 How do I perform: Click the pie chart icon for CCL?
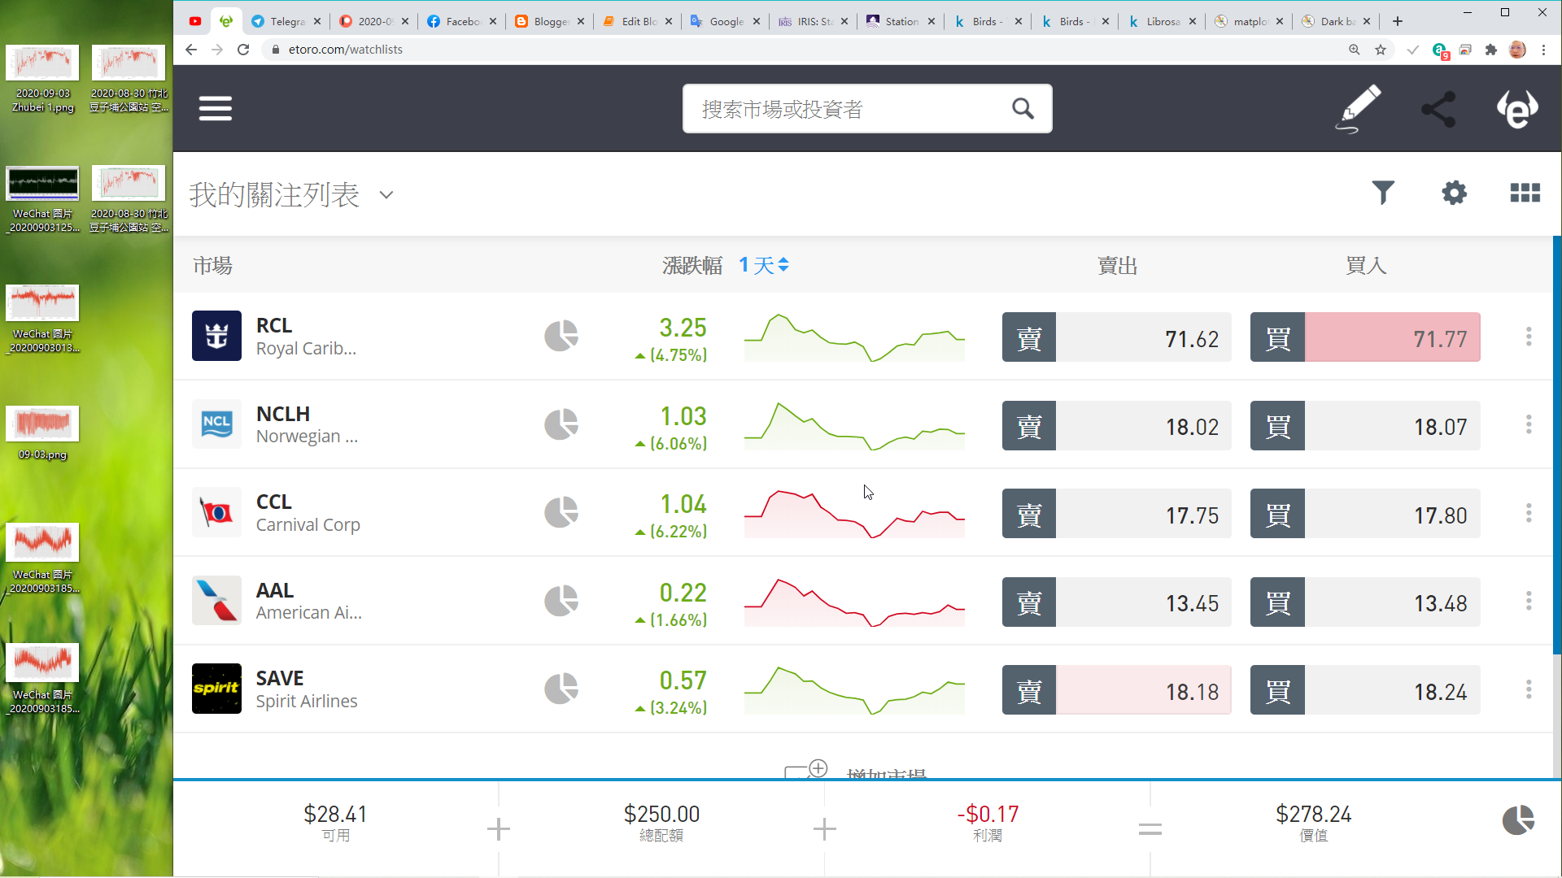[561, 512]
